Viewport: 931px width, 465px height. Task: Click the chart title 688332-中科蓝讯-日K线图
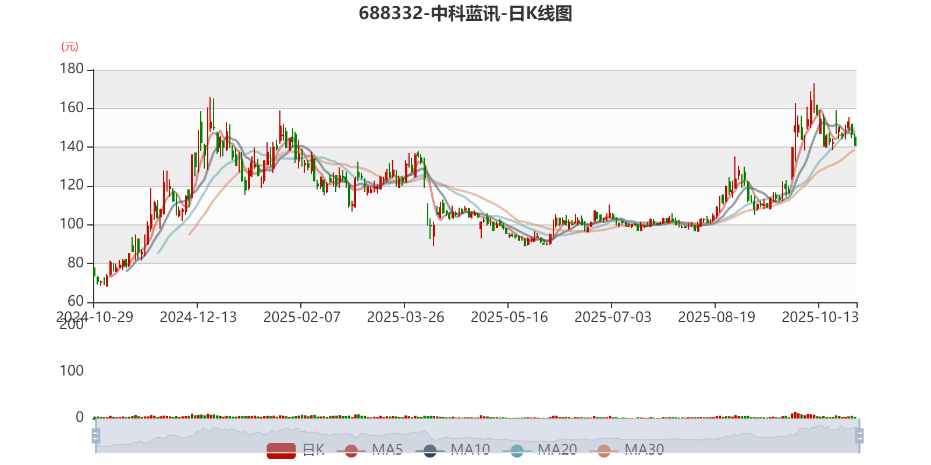[x=465, y=13]
